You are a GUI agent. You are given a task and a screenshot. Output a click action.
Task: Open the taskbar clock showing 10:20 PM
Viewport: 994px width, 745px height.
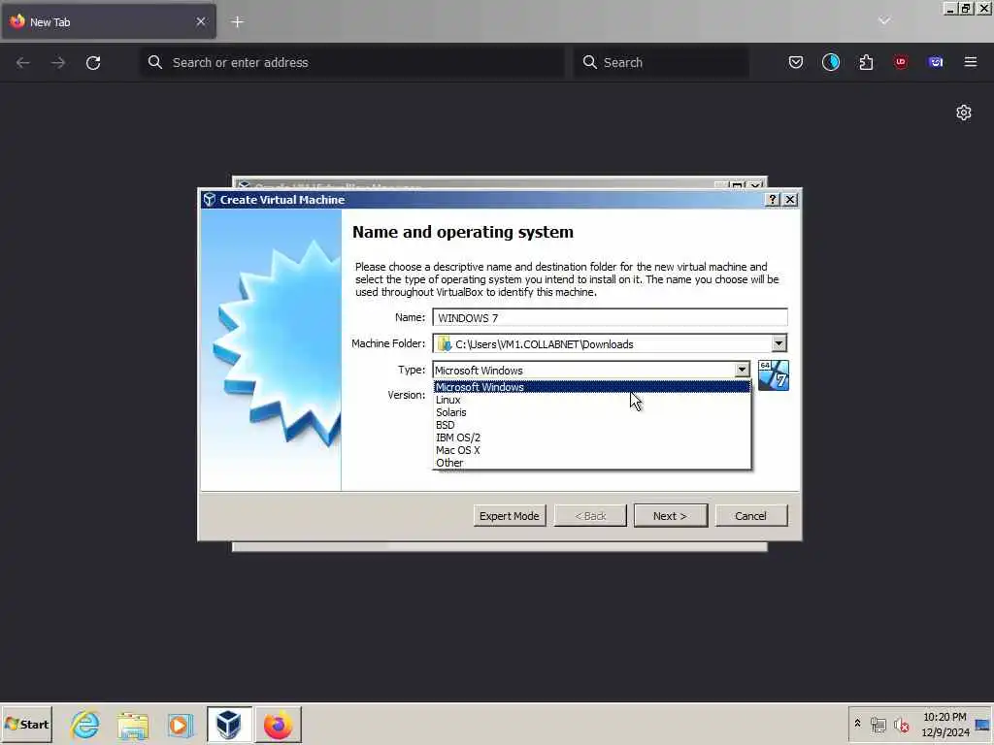point(944,724)
